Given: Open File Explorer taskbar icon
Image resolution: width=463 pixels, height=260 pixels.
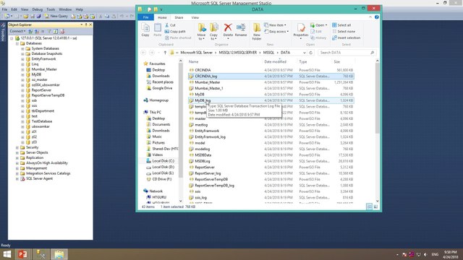Looking at the screenshot, I should [59, 254].
